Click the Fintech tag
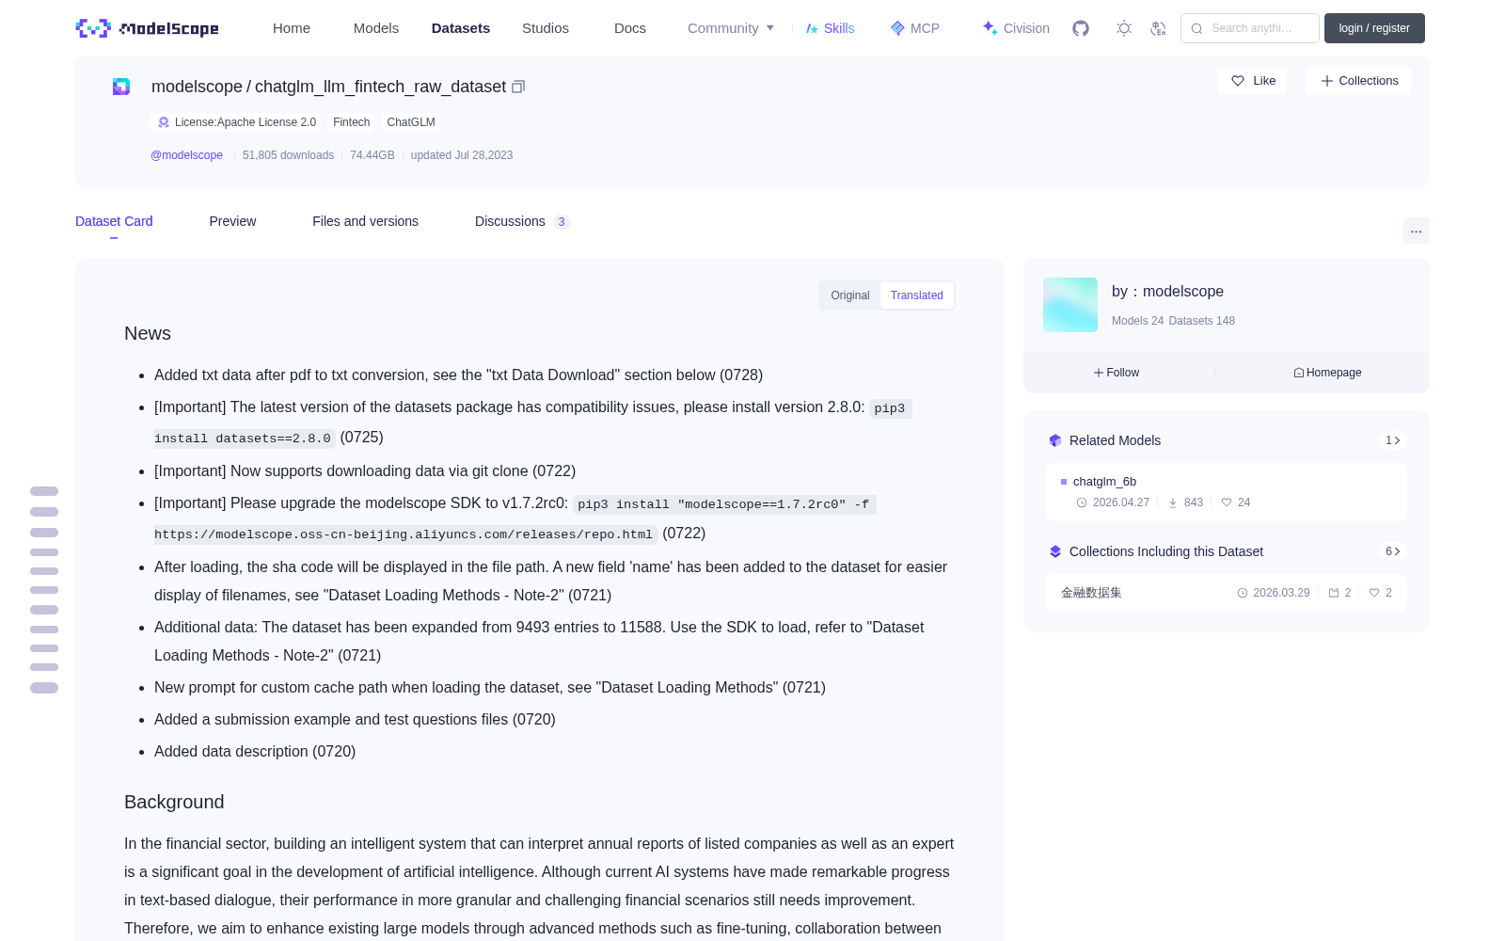1505x941 pixels. pyautogui.click(x=351, y=122)
